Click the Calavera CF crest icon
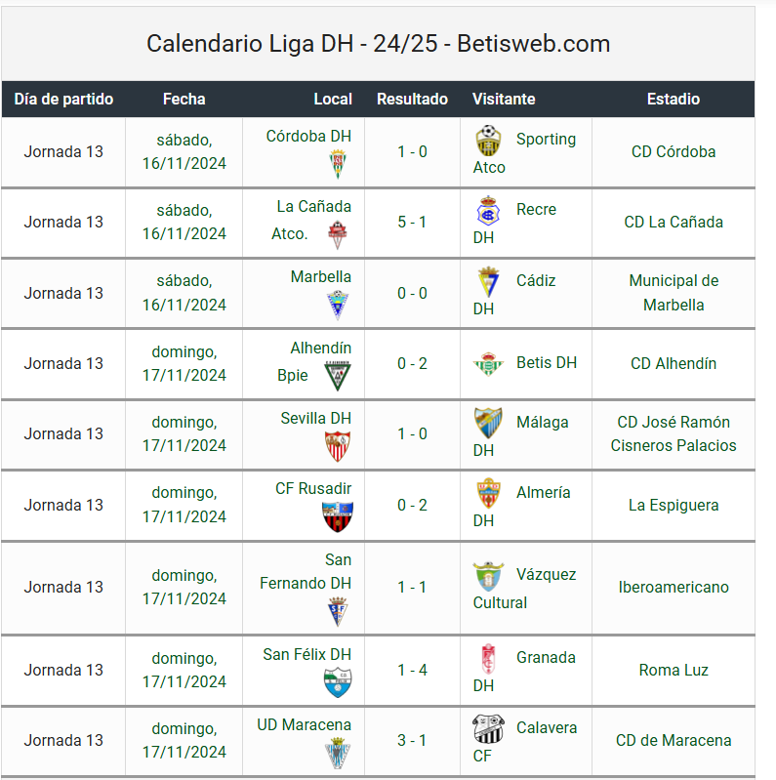Viewport: 776px width, 780px height. 488,729
